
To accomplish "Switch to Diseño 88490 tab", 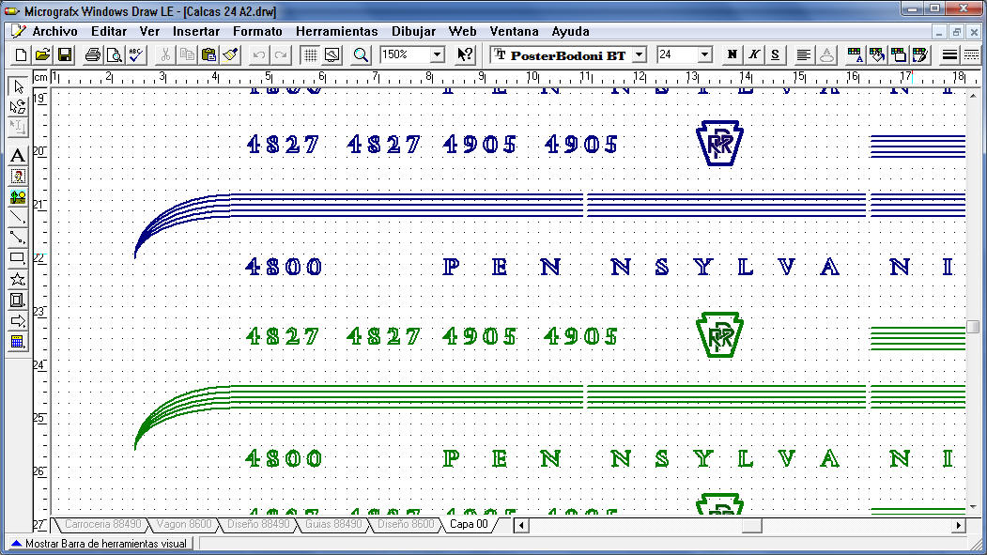I will [x=258, y=524].
